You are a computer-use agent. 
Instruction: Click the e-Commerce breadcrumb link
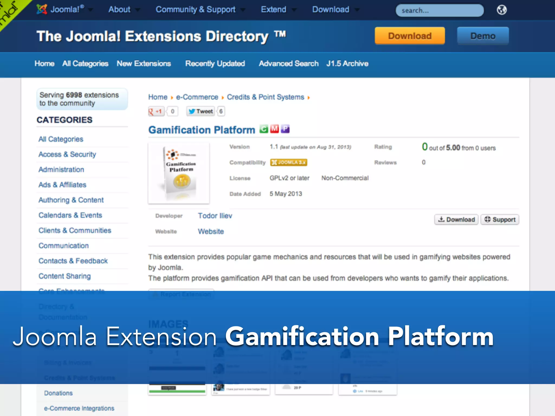[197, 97]
